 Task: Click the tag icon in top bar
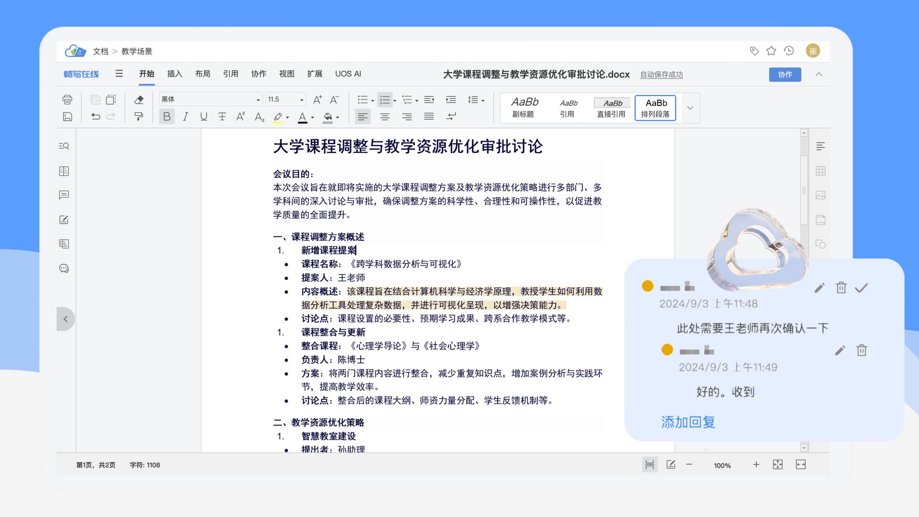[754, 51]
